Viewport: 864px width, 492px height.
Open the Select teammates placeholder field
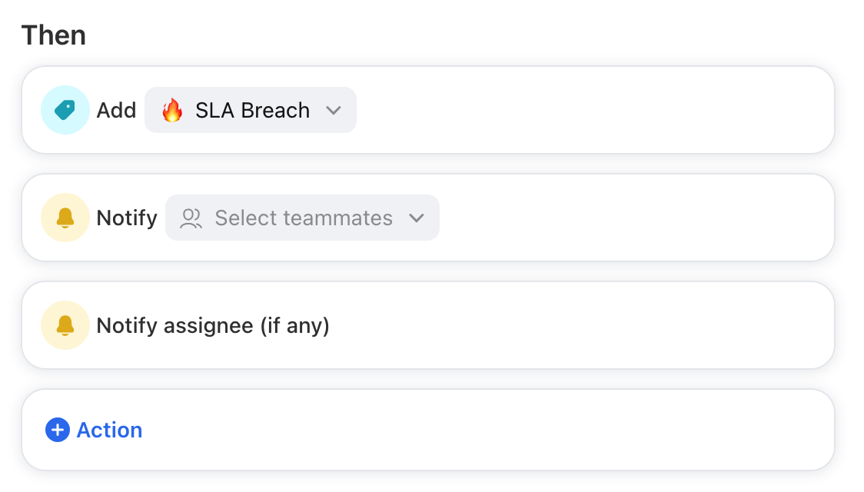(303, 218)
